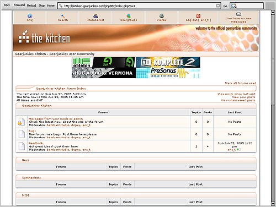Click the locked folder icon beside Messages forum

coord(22,122)
